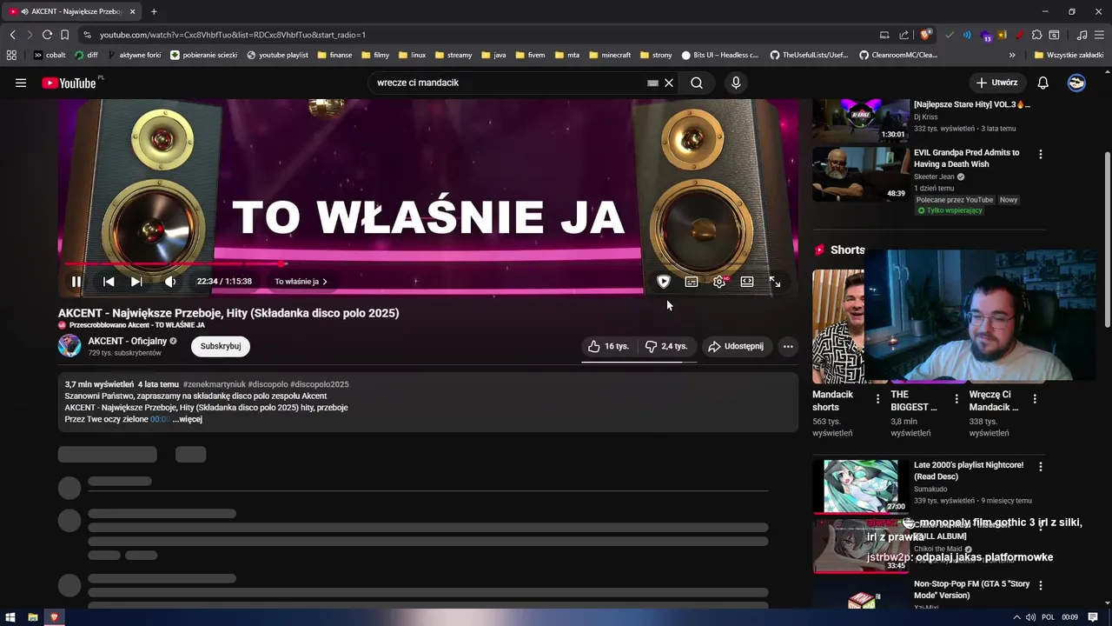Viewport: 1112px width, 626px height.
Task: Open the on-screen keyboard in search box
Action: coord(652,83)
